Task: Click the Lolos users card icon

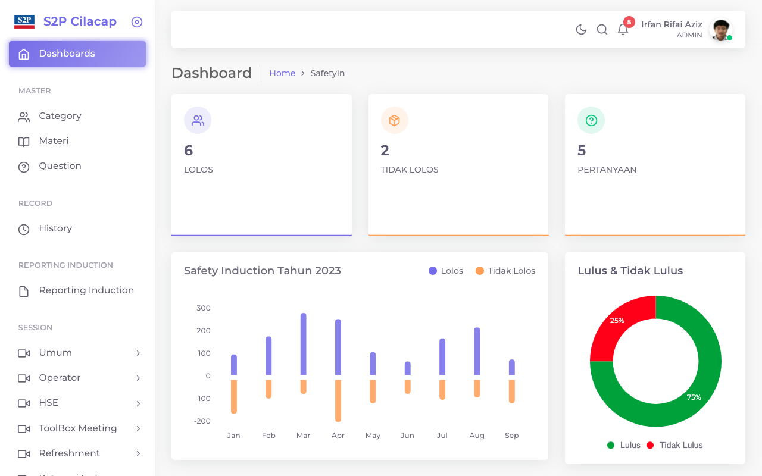Action: click(198, 120)
